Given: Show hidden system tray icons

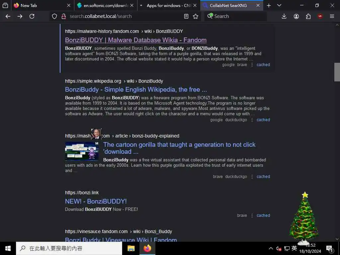Looking at the screenshot, I should (x=271, y=248).
